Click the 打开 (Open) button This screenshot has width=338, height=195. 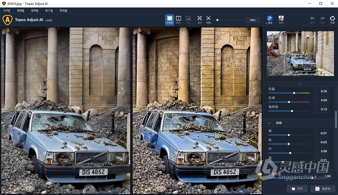tap(297, 189)
